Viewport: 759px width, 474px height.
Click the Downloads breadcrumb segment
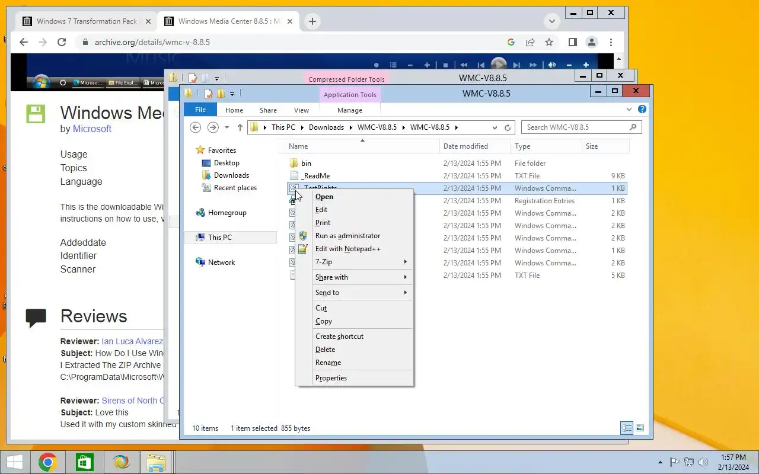click(326, 127)
